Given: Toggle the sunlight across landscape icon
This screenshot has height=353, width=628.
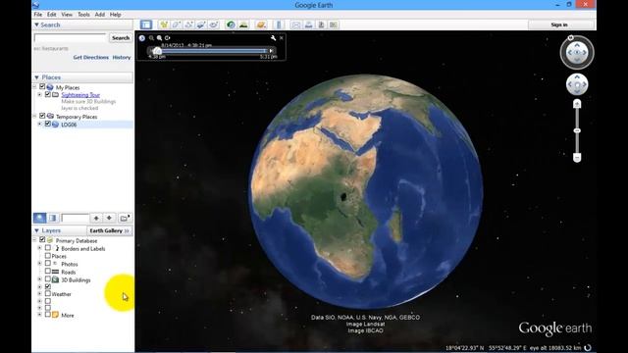Looking at the screenshot, I should (243, 25).
